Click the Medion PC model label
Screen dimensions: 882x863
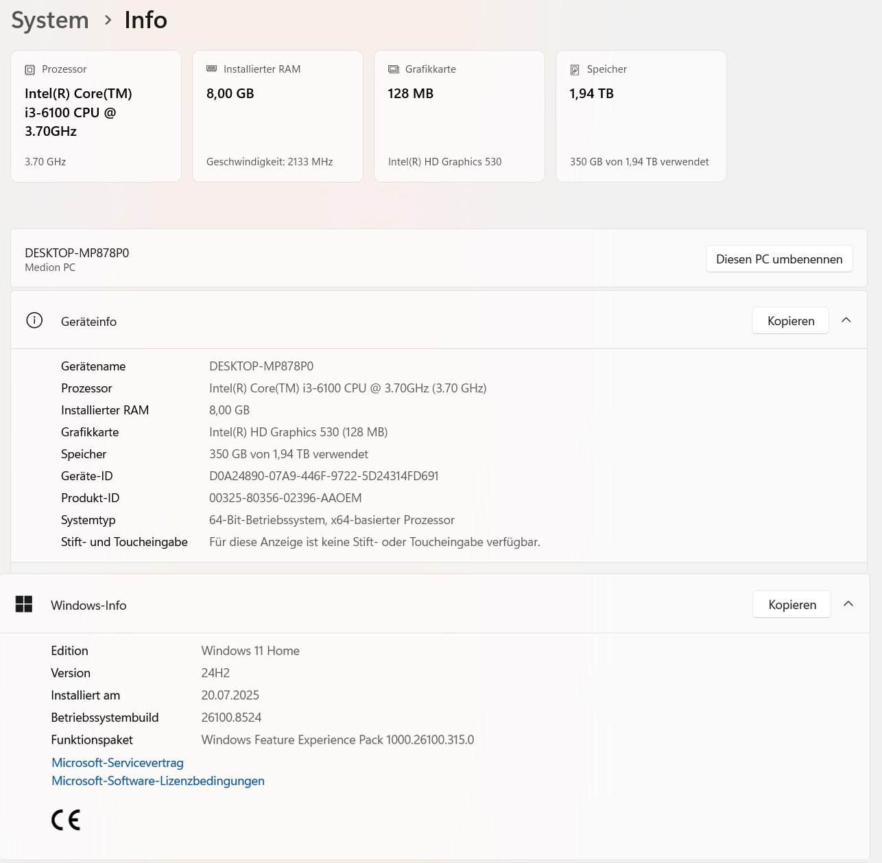pyautogui.click(x=50, y=268)
